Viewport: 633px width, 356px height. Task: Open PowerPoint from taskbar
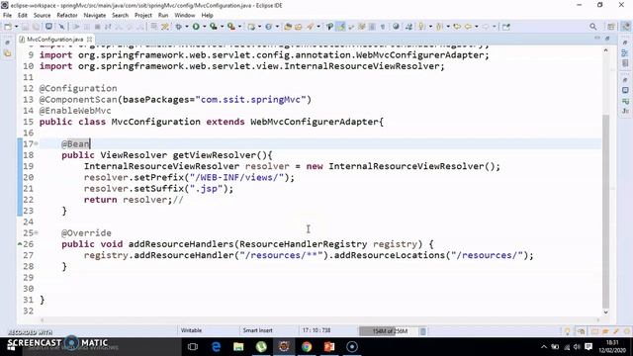click(329, 347)
